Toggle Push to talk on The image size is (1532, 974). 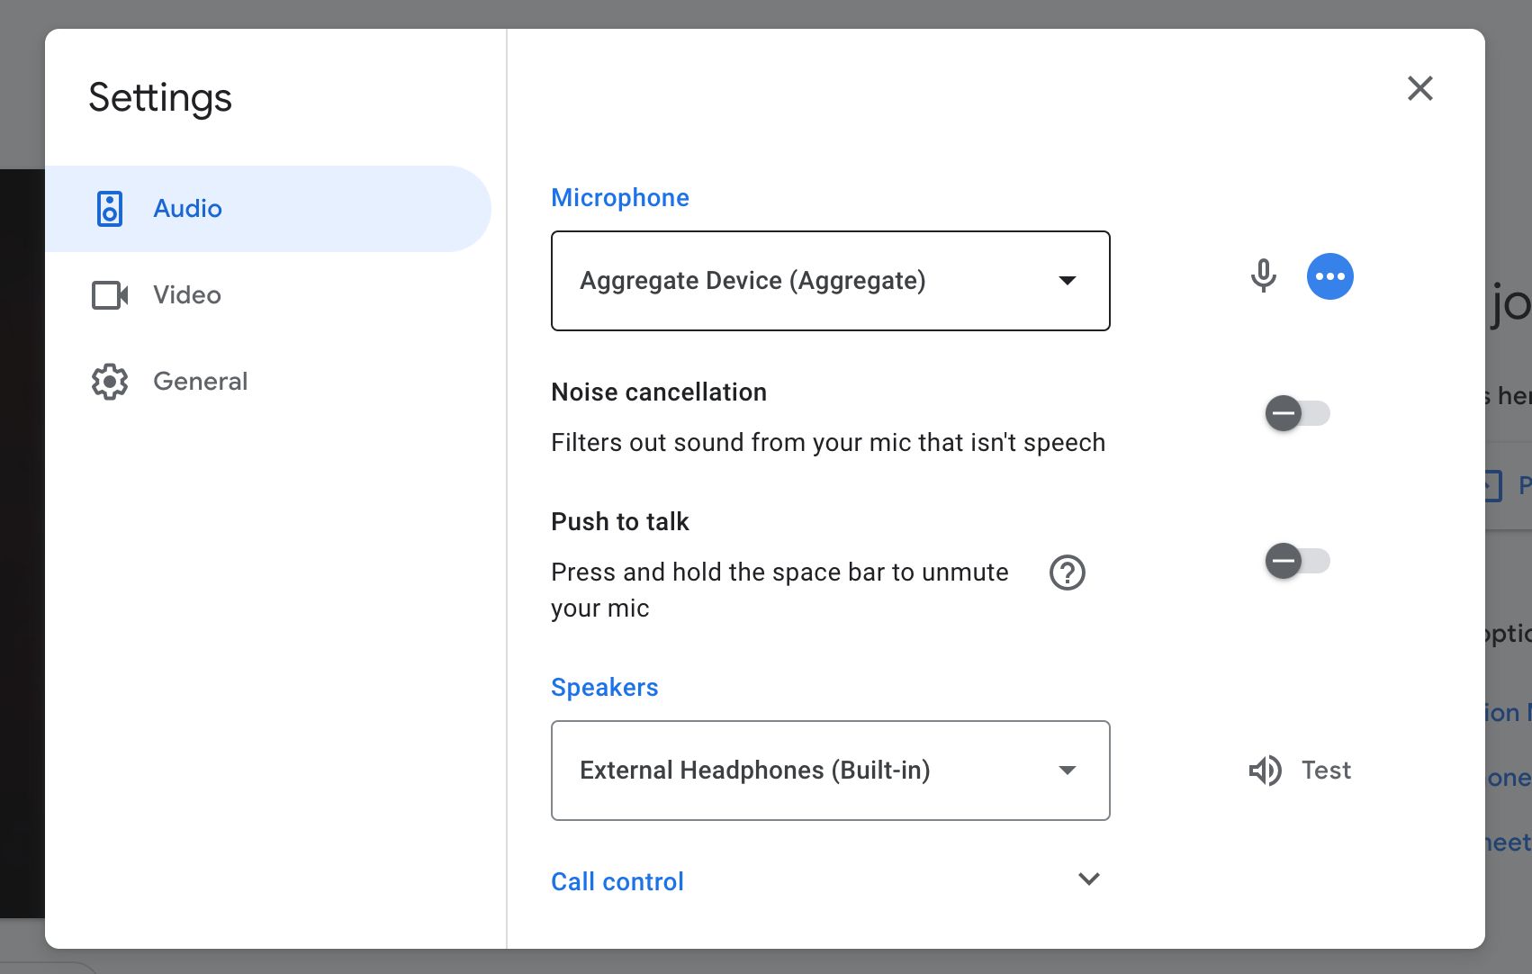(1296, 561)
